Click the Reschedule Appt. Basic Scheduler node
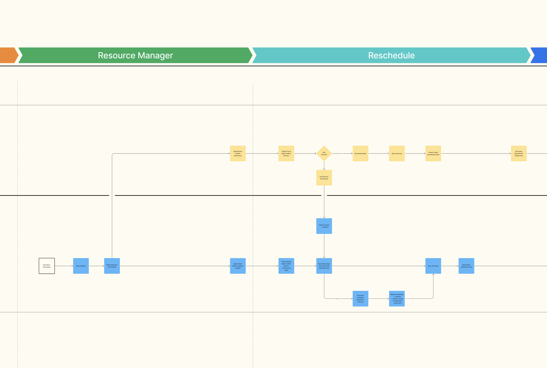This screenshot has width=547, height=368. pos(324,266)
